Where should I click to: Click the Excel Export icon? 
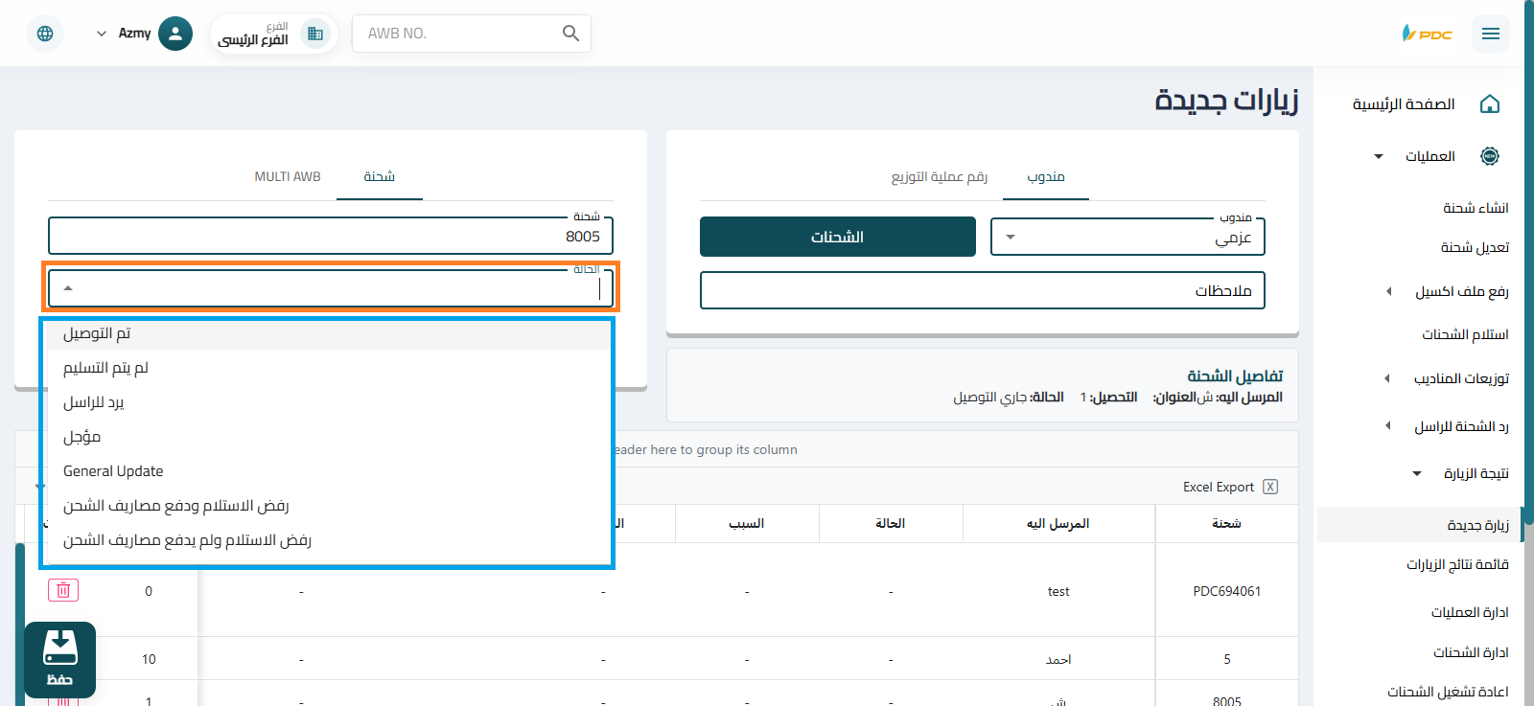click(1270, 487)
